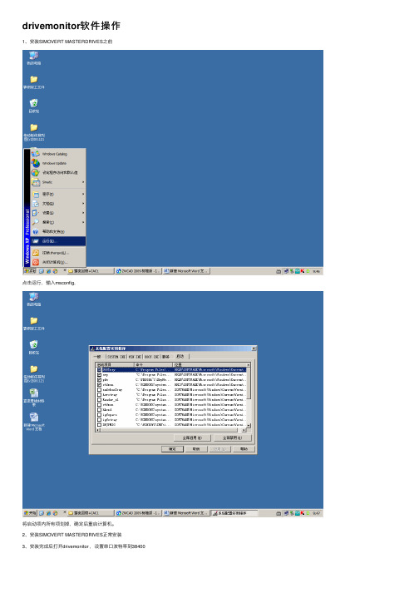
Task: Toggle the unchecked ctfmon startup checkbox
Action: (x=100, y=404)
